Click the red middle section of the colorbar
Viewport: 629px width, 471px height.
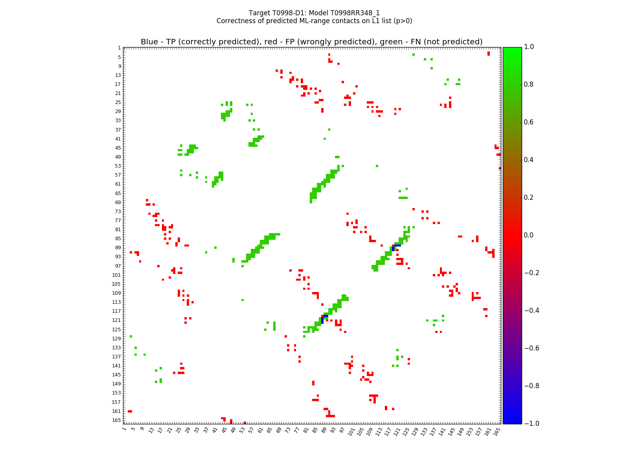click(512, 235)
